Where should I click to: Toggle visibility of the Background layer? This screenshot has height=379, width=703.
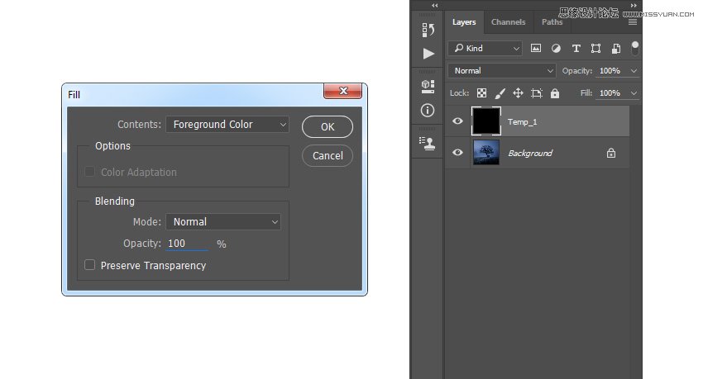click(x=457, y=153)
